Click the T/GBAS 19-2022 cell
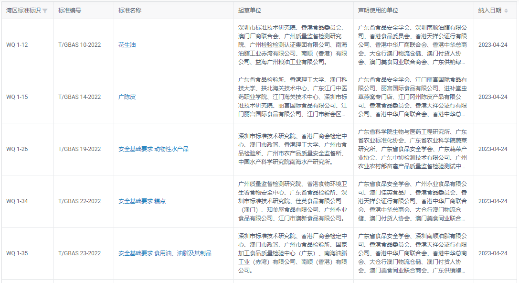Screen dimensions: 519x283 pyautogui.click(x=79, y=149)
